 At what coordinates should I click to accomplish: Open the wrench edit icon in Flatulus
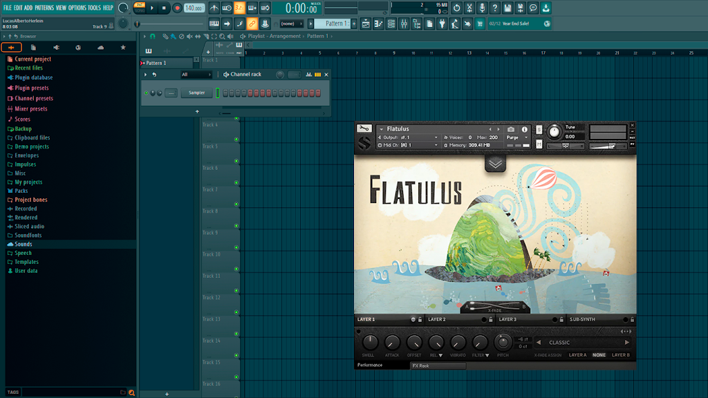pyautogui.click(x=364, y=129)
